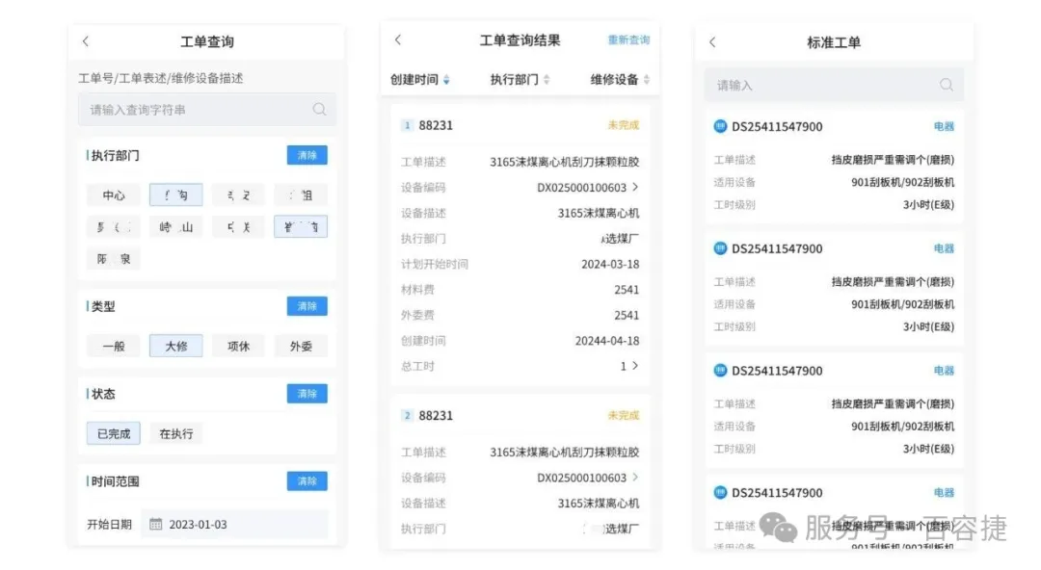Click search magnifier icon in 标准工单 search bar
Viewport: 1041px width, 570px height.
(x=946, y=85)
